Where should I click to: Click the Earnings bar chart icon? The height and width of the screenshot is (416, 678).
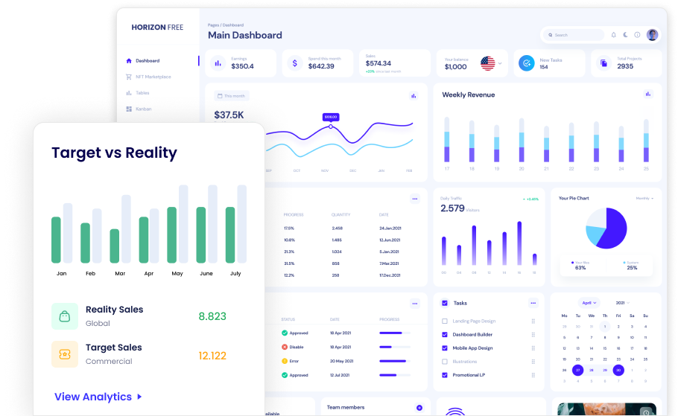[x=218, y=63]
